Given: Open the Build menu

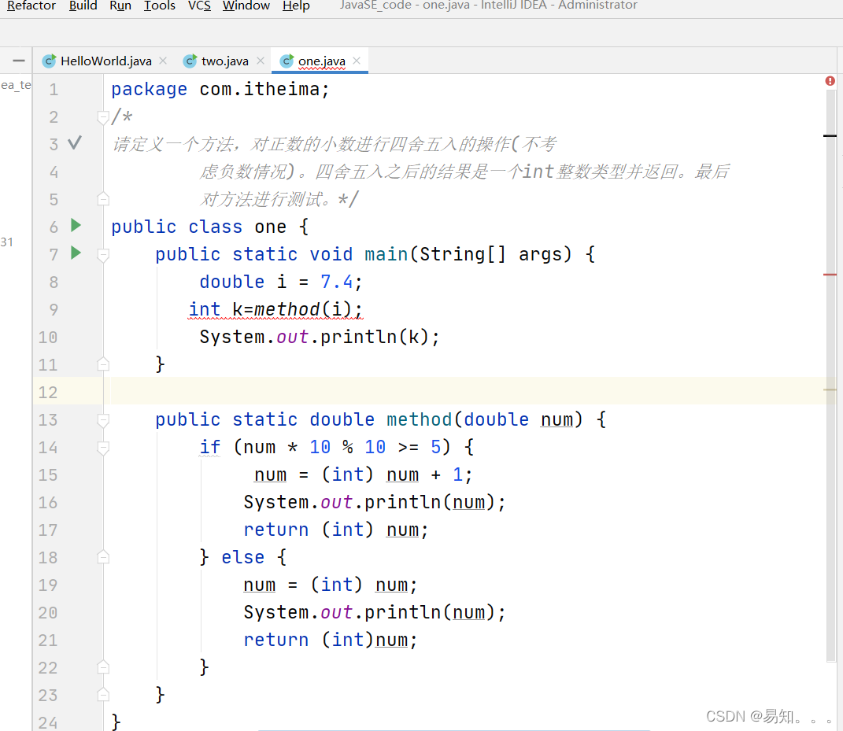Looking at the screenshot, I should pyautogui.click(x=83, y=6).
